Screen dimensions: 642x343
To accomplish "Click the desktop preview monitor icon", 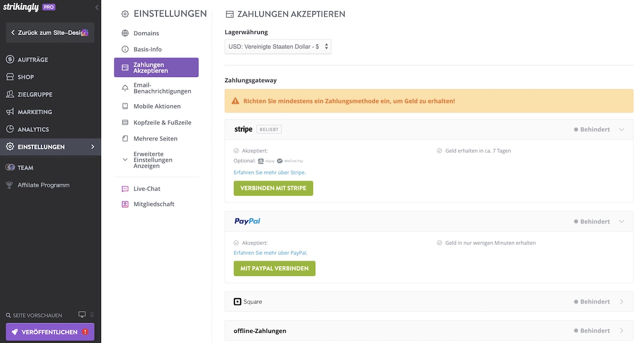I will [x=82, y=315].
